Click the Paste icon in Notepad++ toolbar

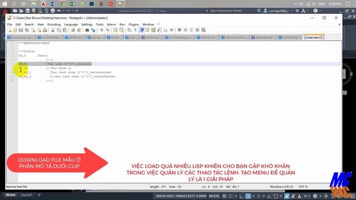(x=65, y=30)
